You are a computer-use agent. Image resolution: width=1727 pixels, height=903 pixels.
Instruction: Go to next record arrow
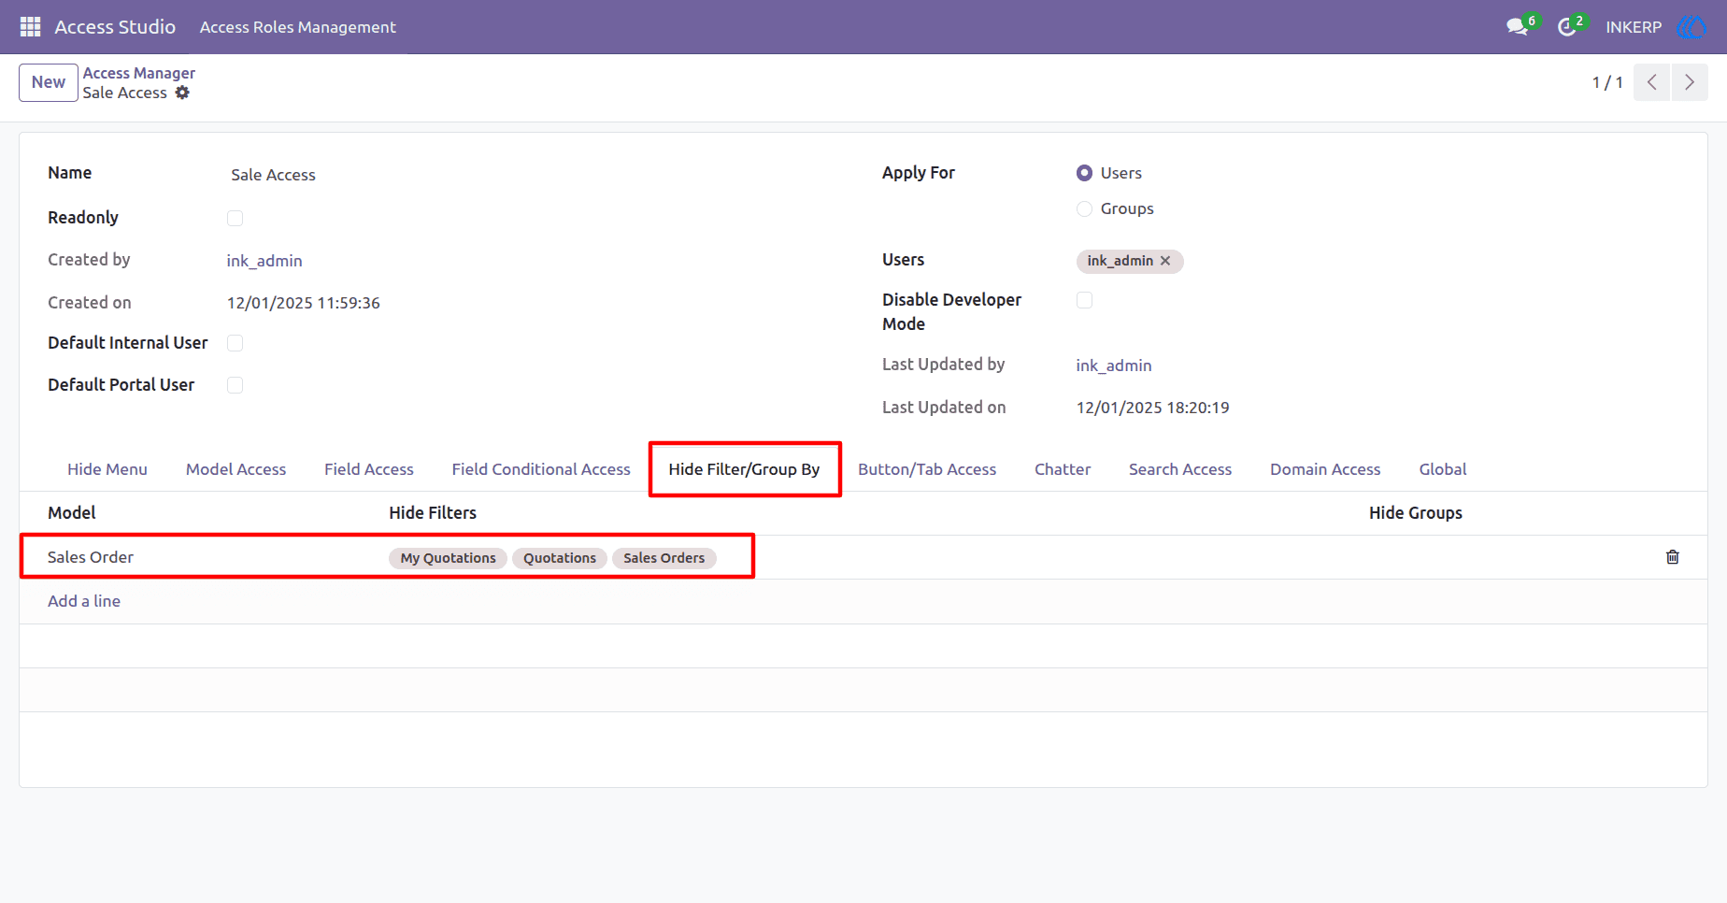click(x=1690, y=82)
